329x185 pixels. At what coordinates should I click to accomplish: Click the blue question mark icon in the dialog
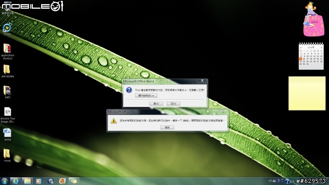pyautogui.click(x=129, y=90)
